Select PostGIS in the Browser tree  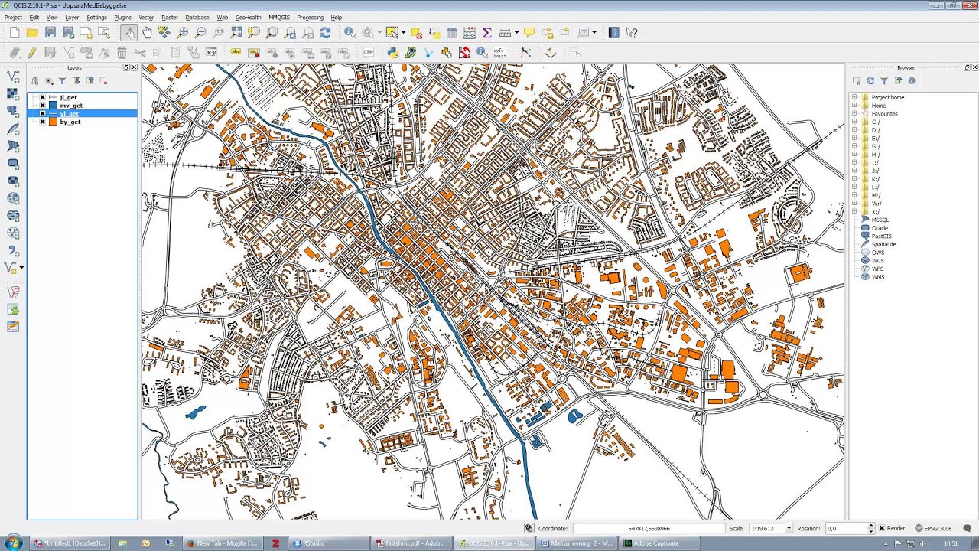pyautogui.click(x=881, y=236)
